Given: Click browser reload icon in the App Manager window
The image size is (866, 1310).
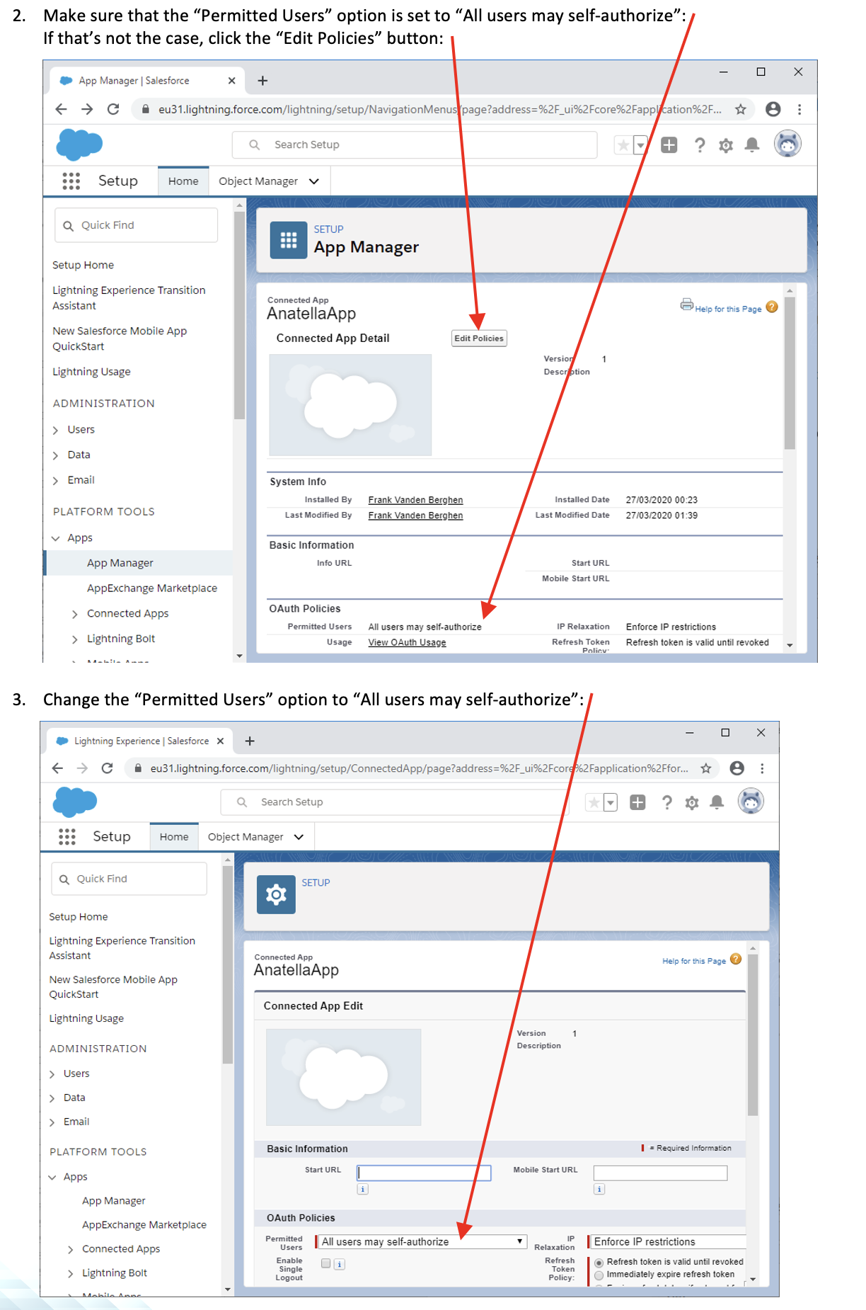Looking at the screenshot, I should pos(113,109).
